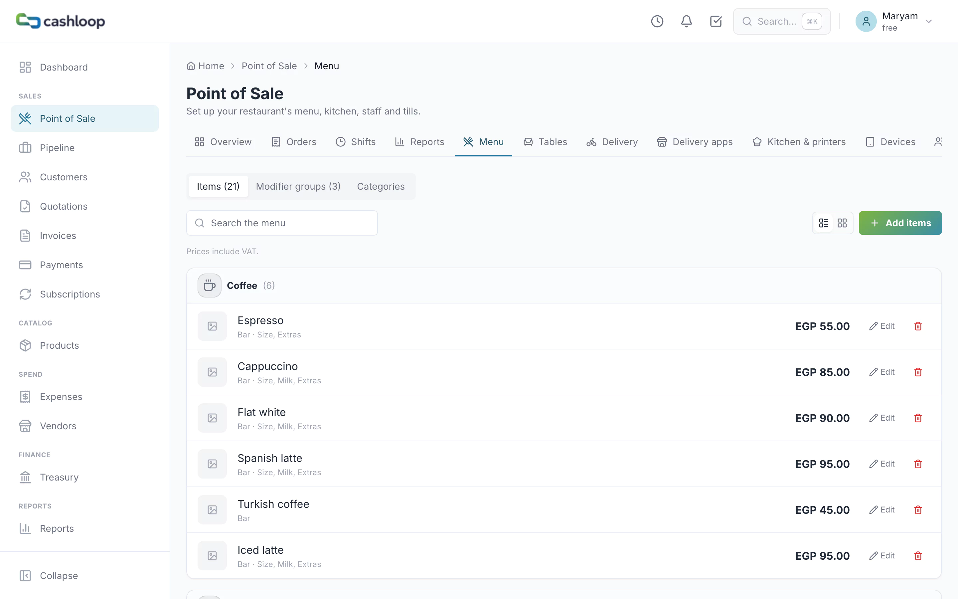This screenshot has width=958, height=599.
Task: Delete the Flat white item
Action: pos(918,418)
